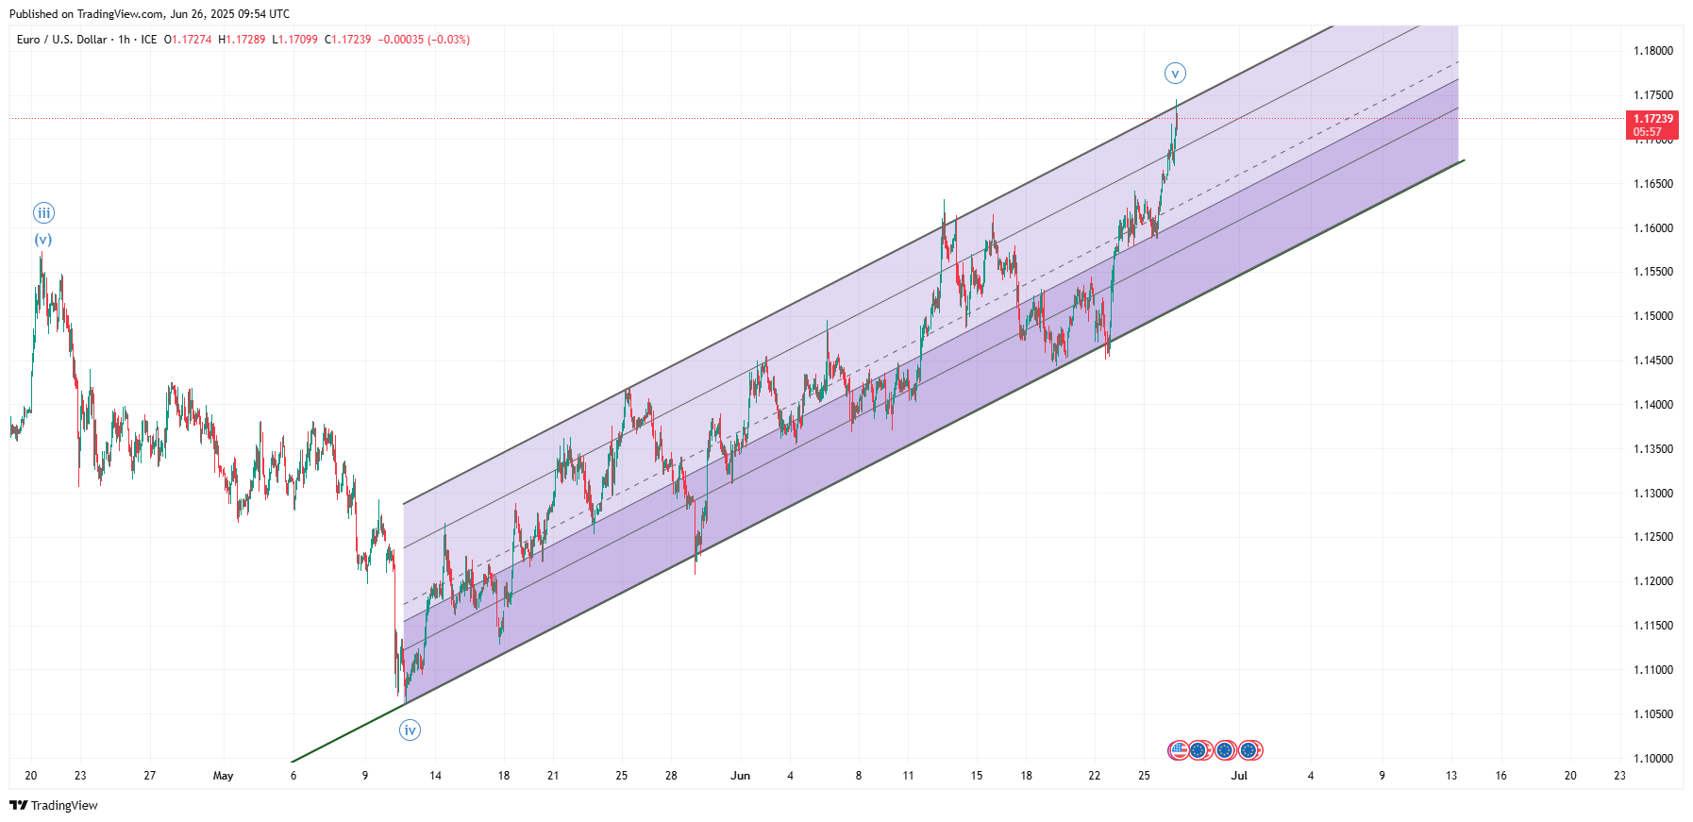This screenshot has height=822, width=1693.
Task: Click the 1.18000 price axis label
Action: click(1653, 51)
